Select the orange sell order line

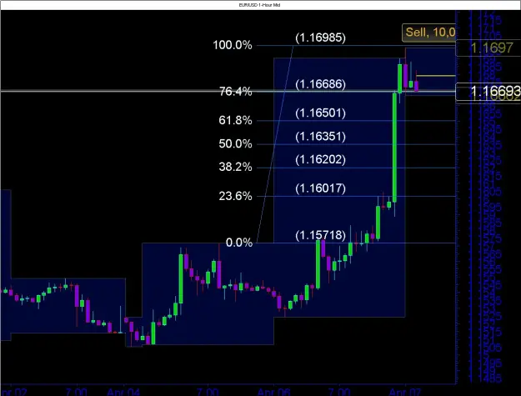(x=436, y=76)
